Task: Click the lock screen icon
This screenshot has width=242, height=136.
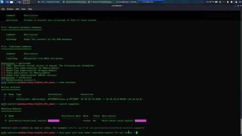Action: [x=236, y=2]
